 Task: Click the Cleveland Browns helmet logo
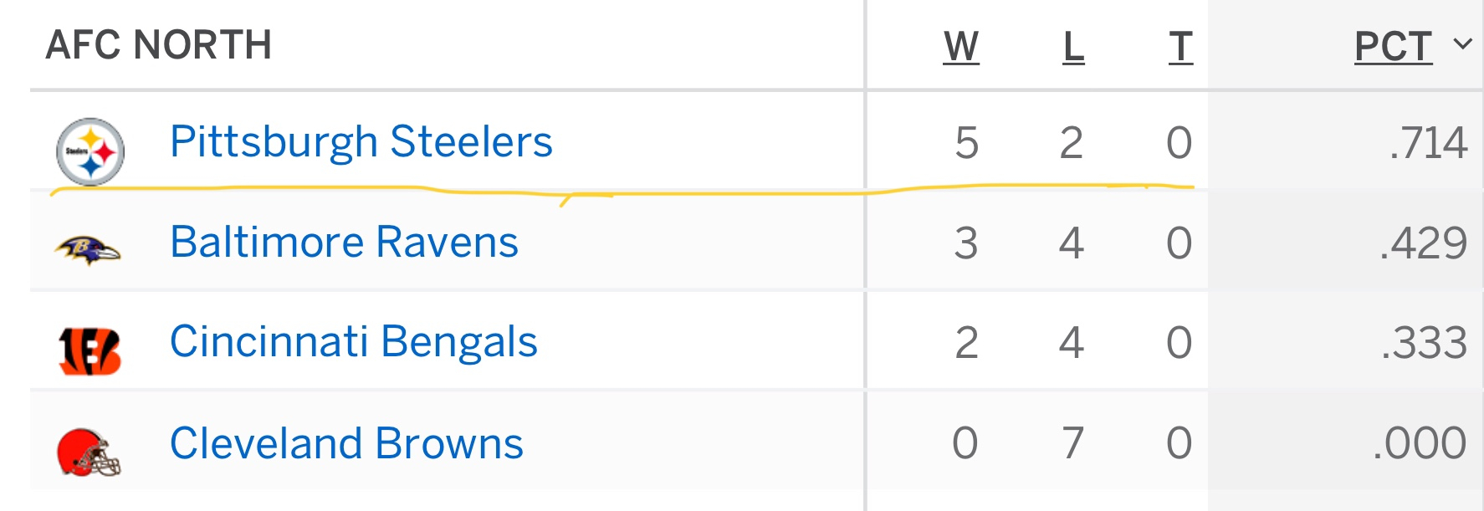[x=89, y=452]
